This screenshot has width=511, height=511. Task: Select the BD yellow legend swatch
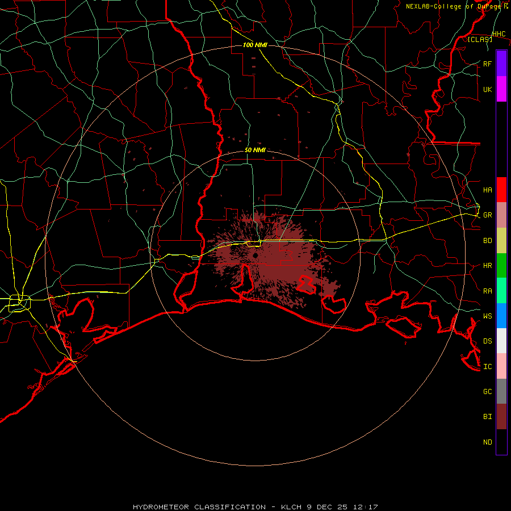tap(501, 241)
